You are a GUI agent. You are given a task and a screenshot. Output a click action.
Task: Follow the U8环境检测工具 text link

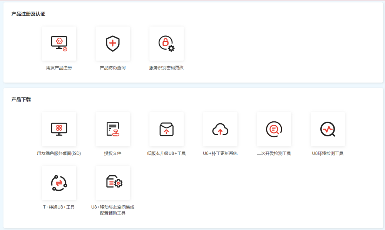pos(328,153)
